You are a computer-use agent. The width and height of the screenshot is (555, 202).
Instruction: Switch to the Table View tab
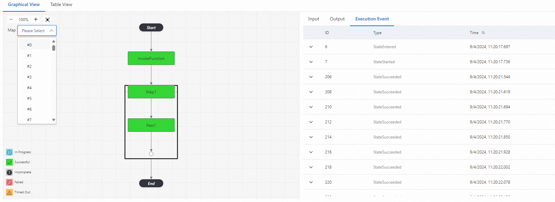point(61,5)
